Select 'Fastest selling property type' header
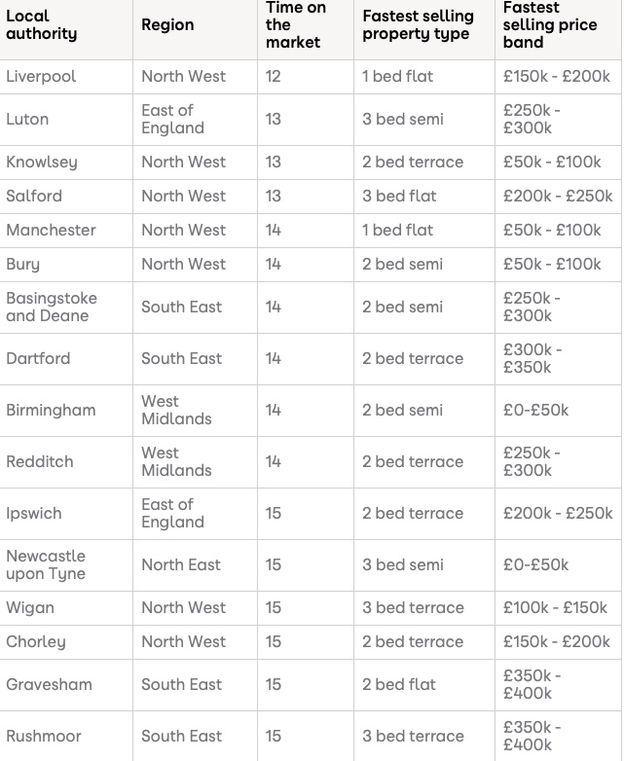Screen dimensions: 624x761 [418, 25]
